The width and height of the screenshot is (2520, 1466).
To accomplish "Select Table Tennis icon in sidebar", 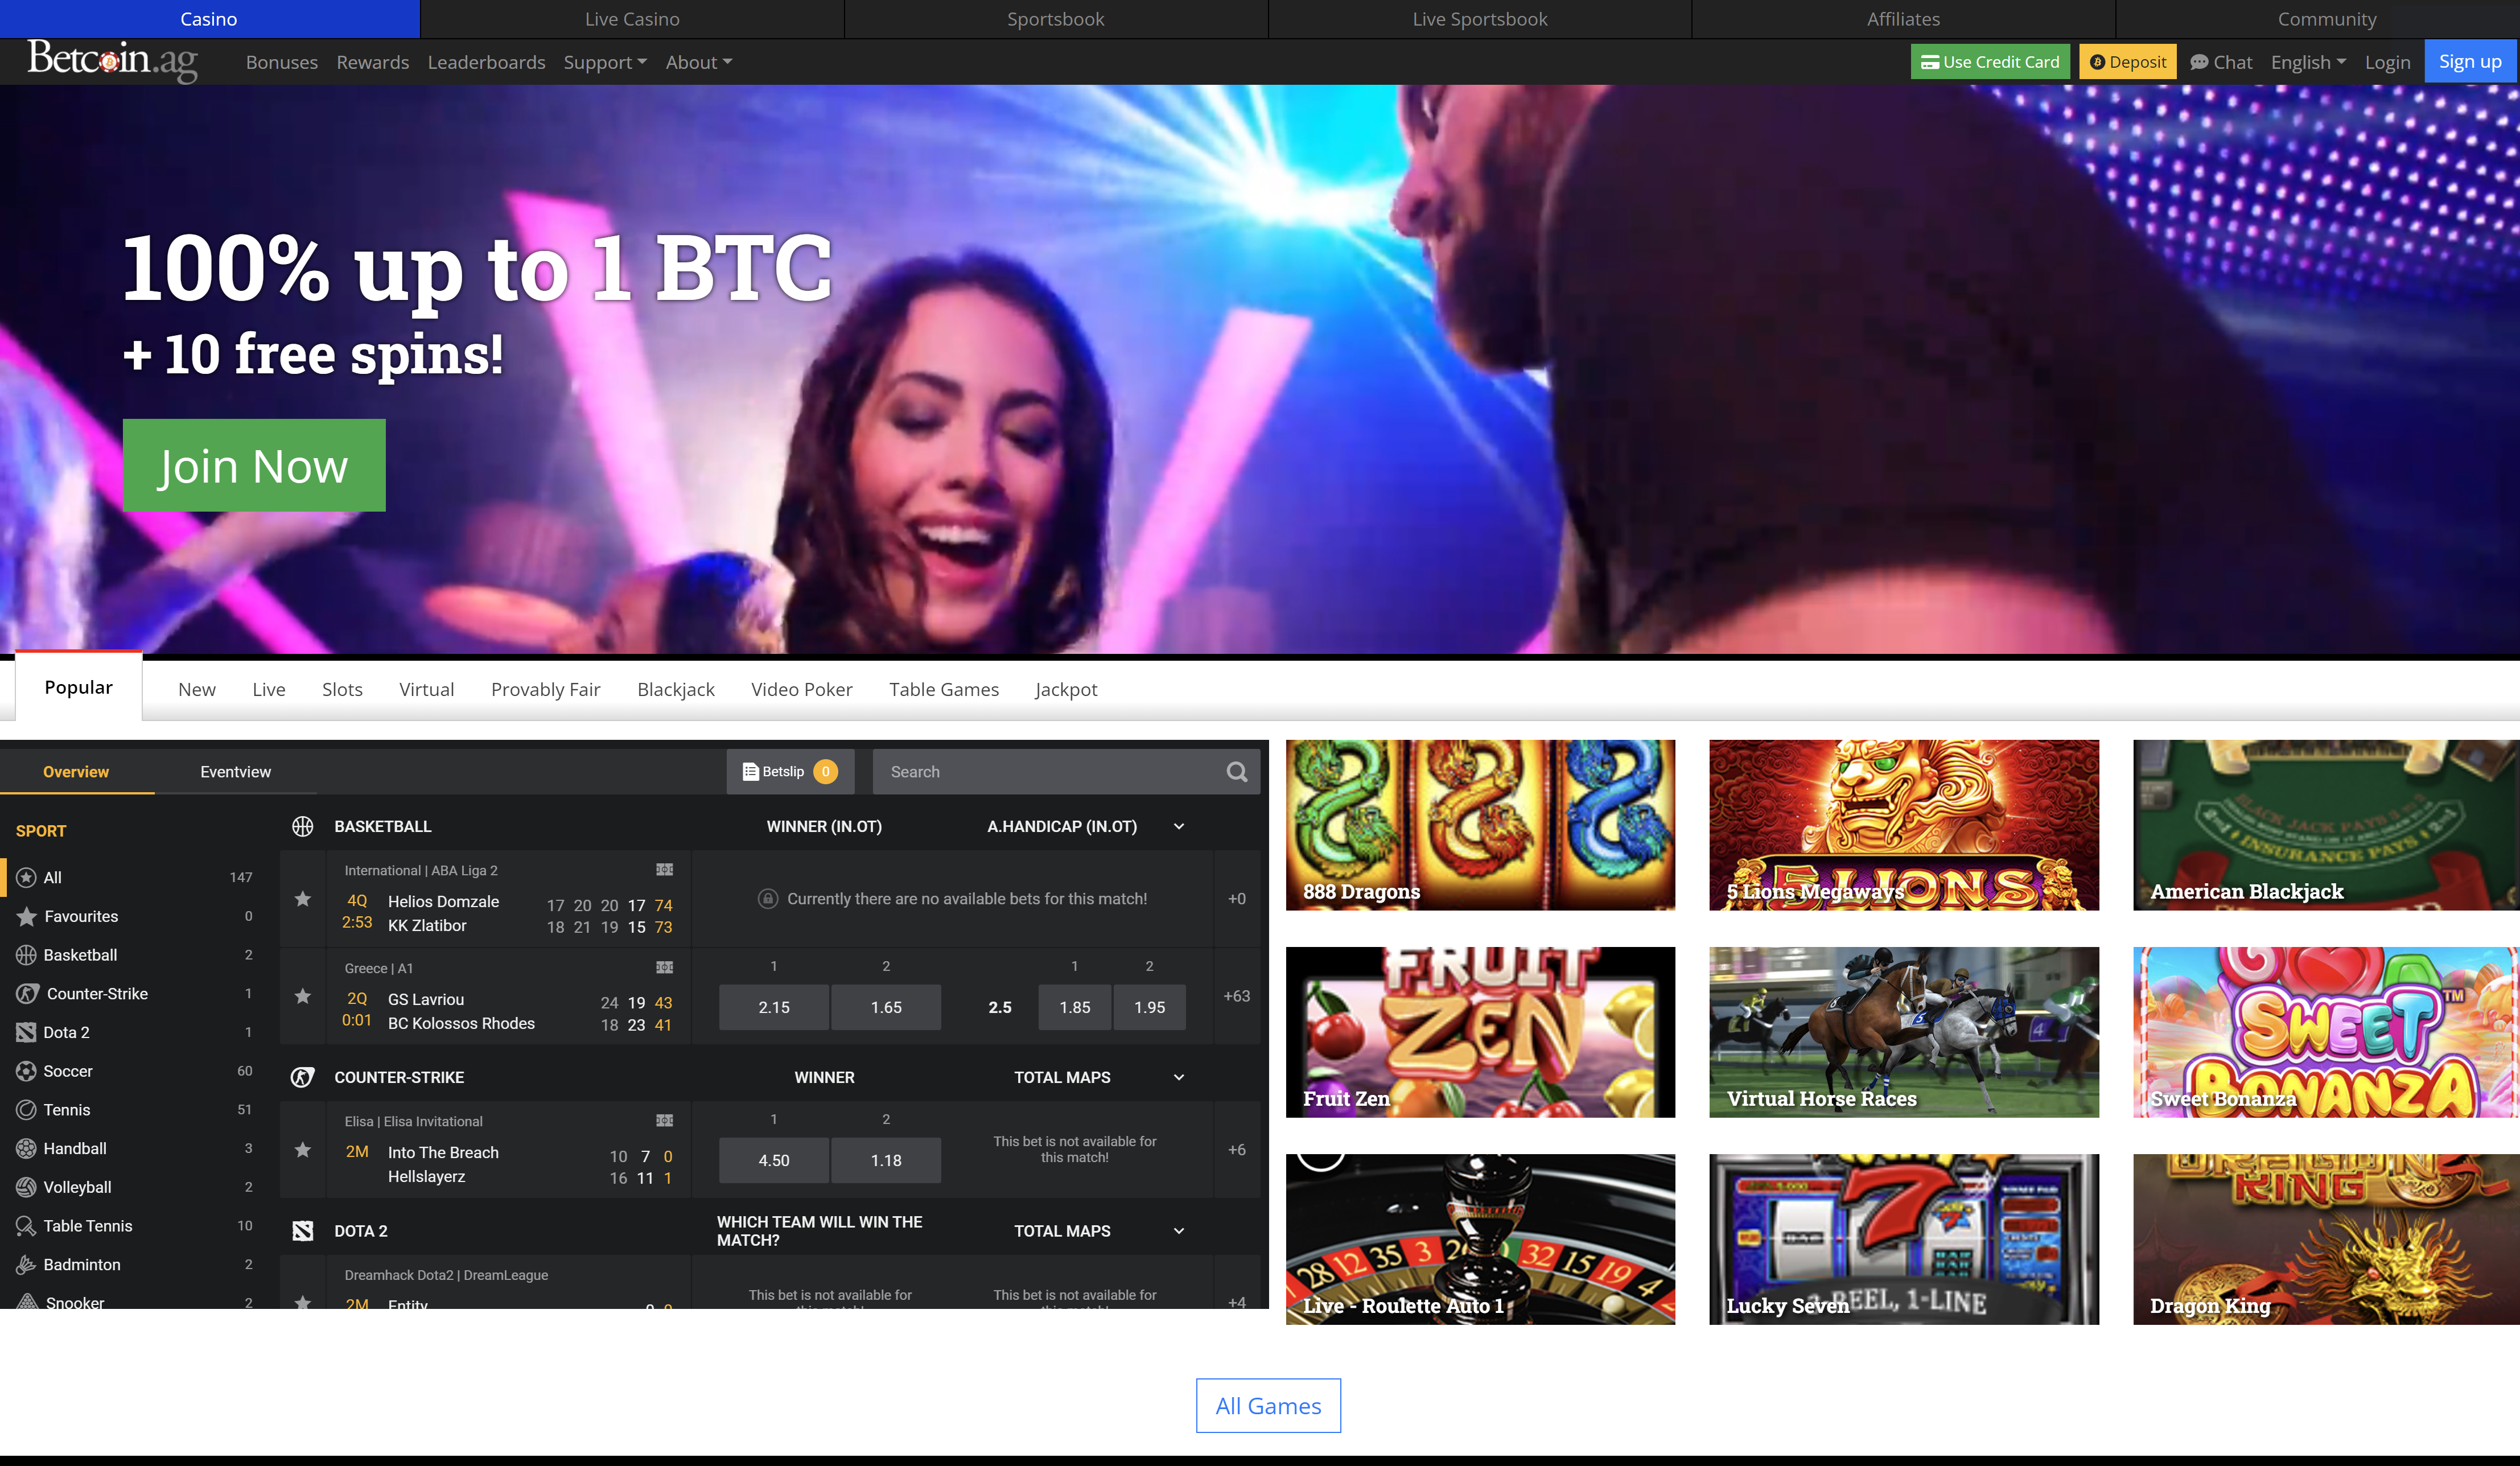I will pyautogui.click(x=27, y=1226).
